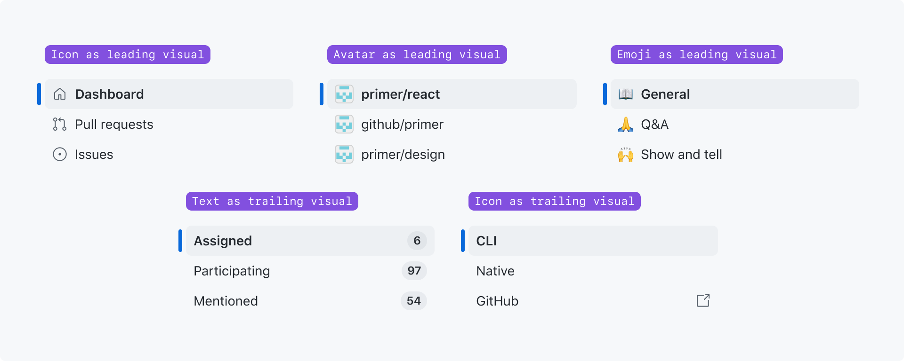The image size is (904, 361).
Task: Click the primer/react avatar
Action: tap(344, 94)
